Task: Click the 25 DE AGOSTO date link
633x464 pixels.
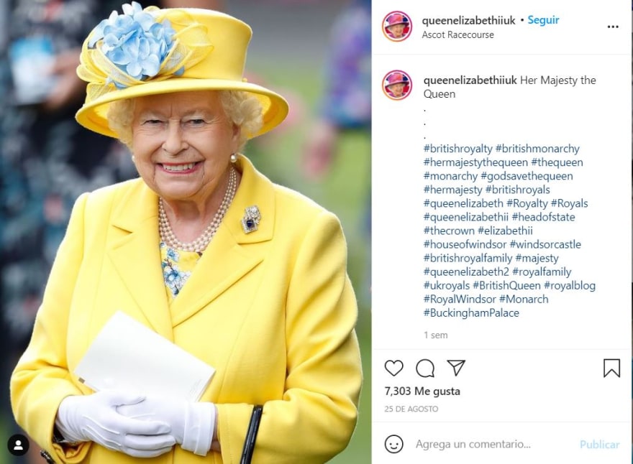Action: [x=411, y=409]
